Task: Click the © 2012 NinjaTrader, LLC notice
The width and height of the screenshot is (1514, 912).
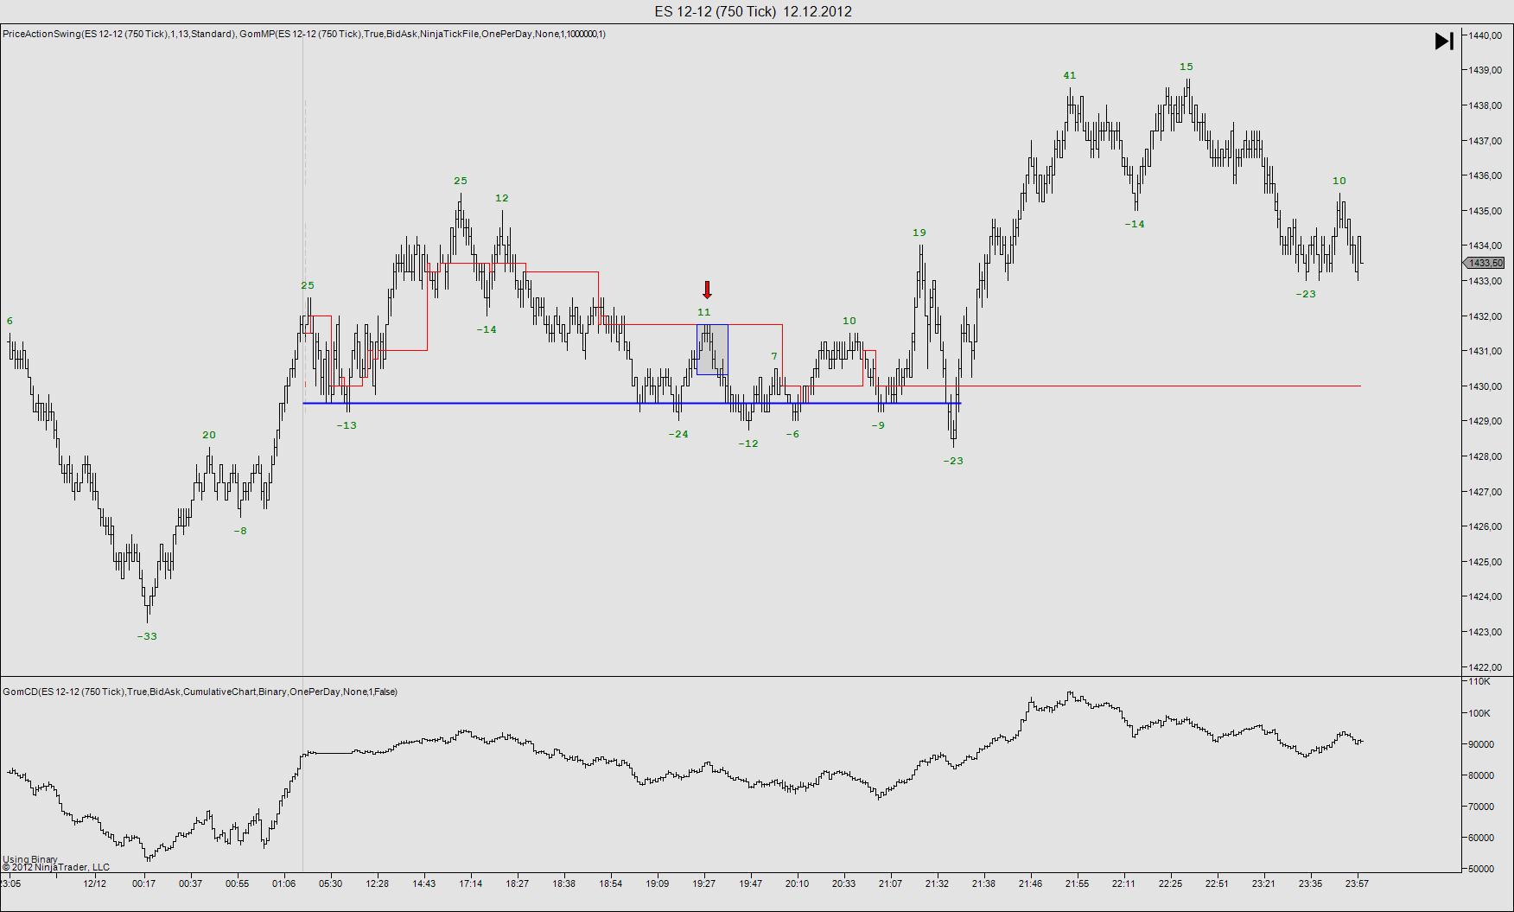Action: (56, 867)
